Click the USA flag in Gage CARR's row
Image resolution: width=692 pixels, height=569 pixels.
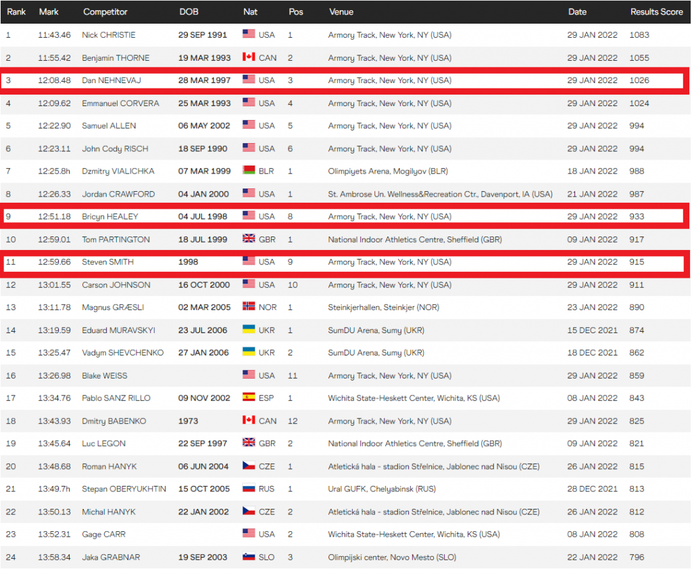(x=249, y=534)
